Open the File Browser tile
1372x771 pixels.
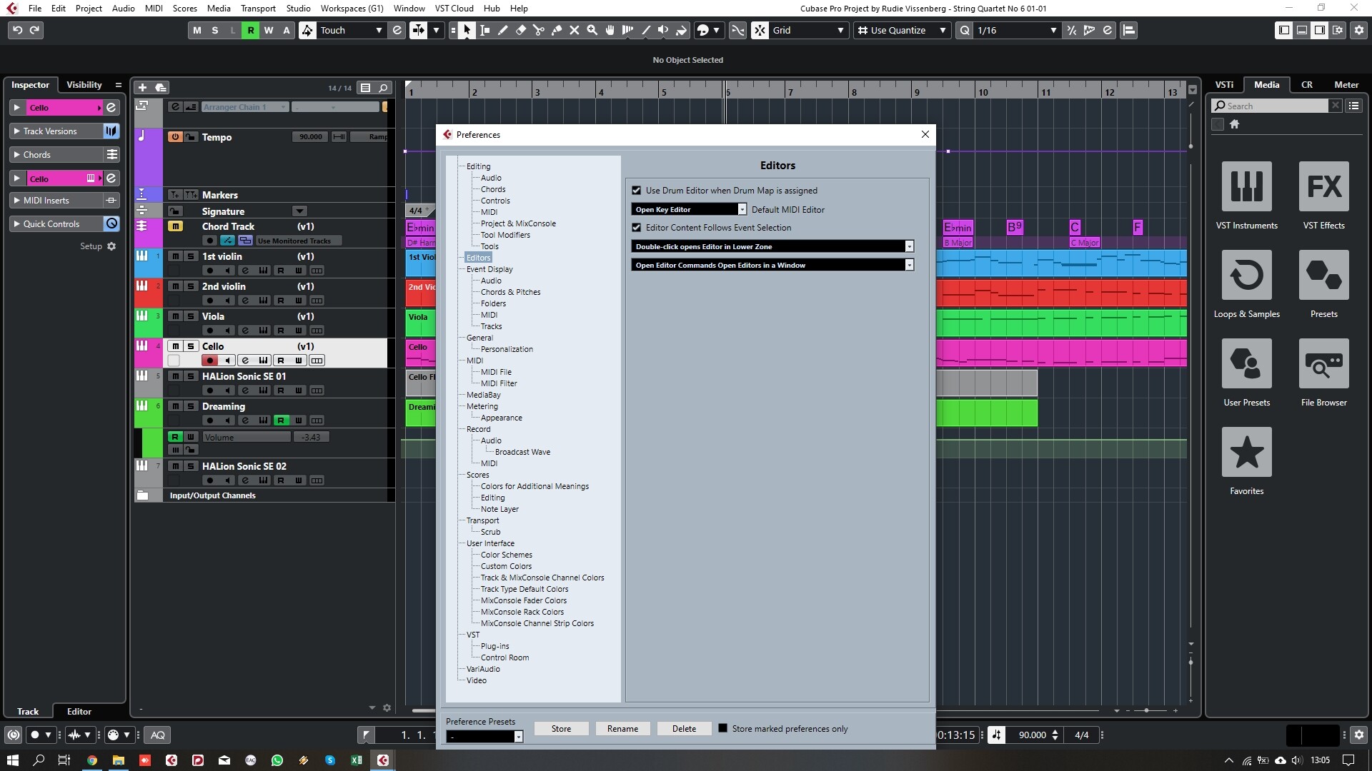tap(1324, 373)
